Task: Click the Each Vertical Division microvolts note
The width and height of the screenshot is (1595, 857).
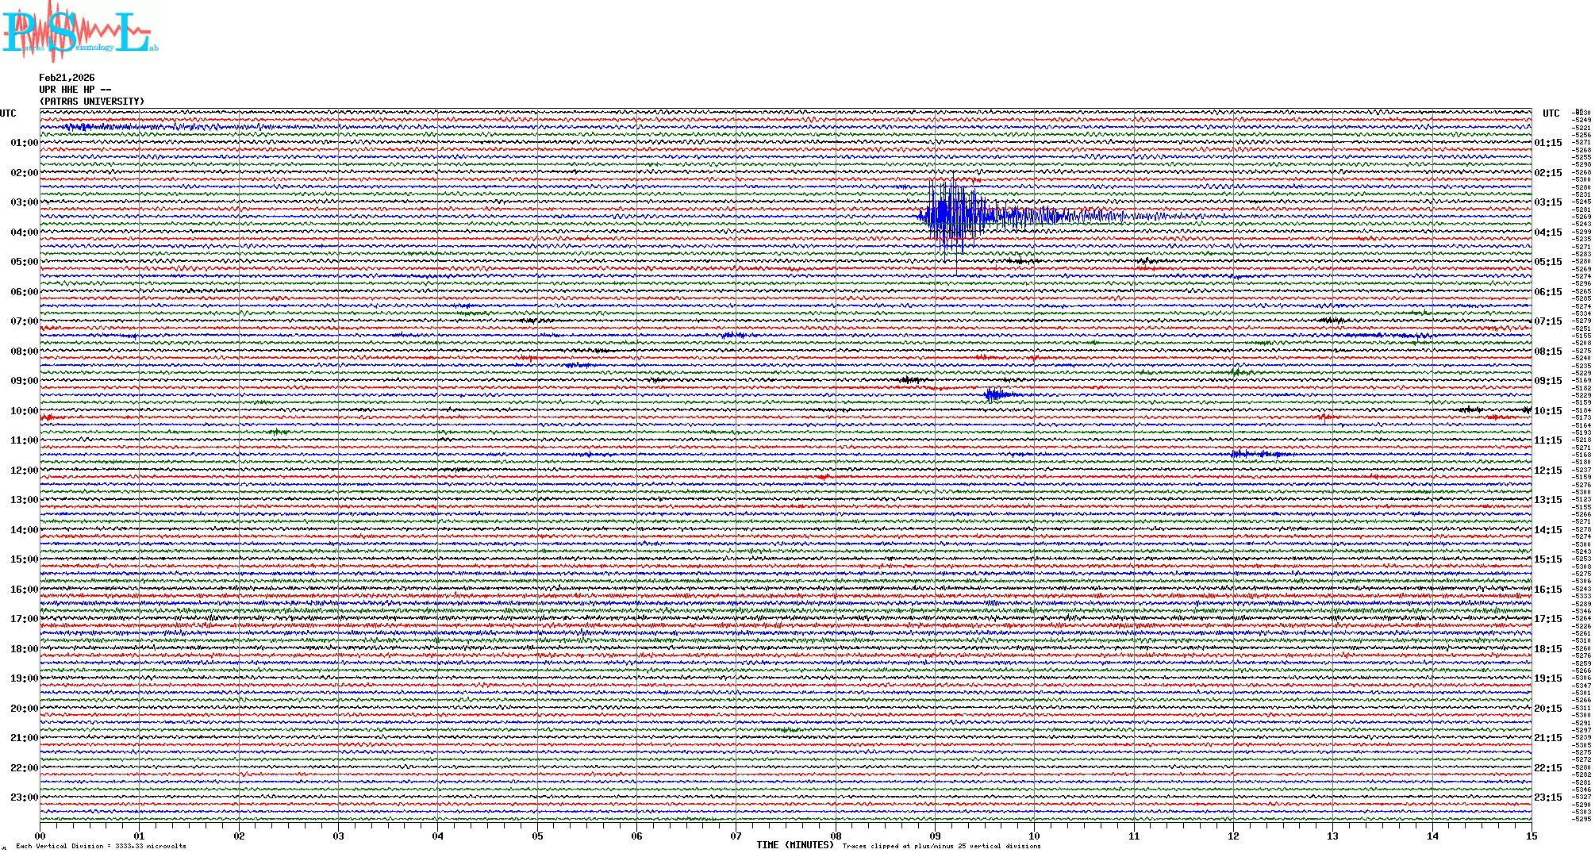Action: click(101, 846)
